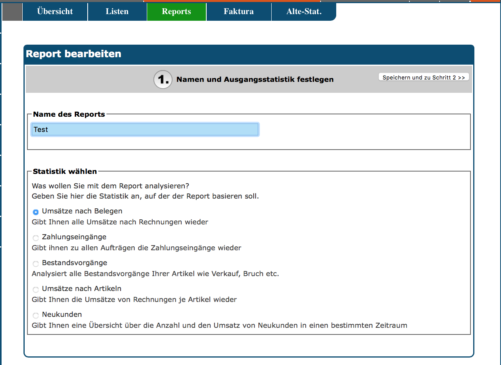Image resolution: width=501 pixels, height=365 pixels.
Task: Click the Bestandsvorgänge description text line
Action: coord(155,274)
